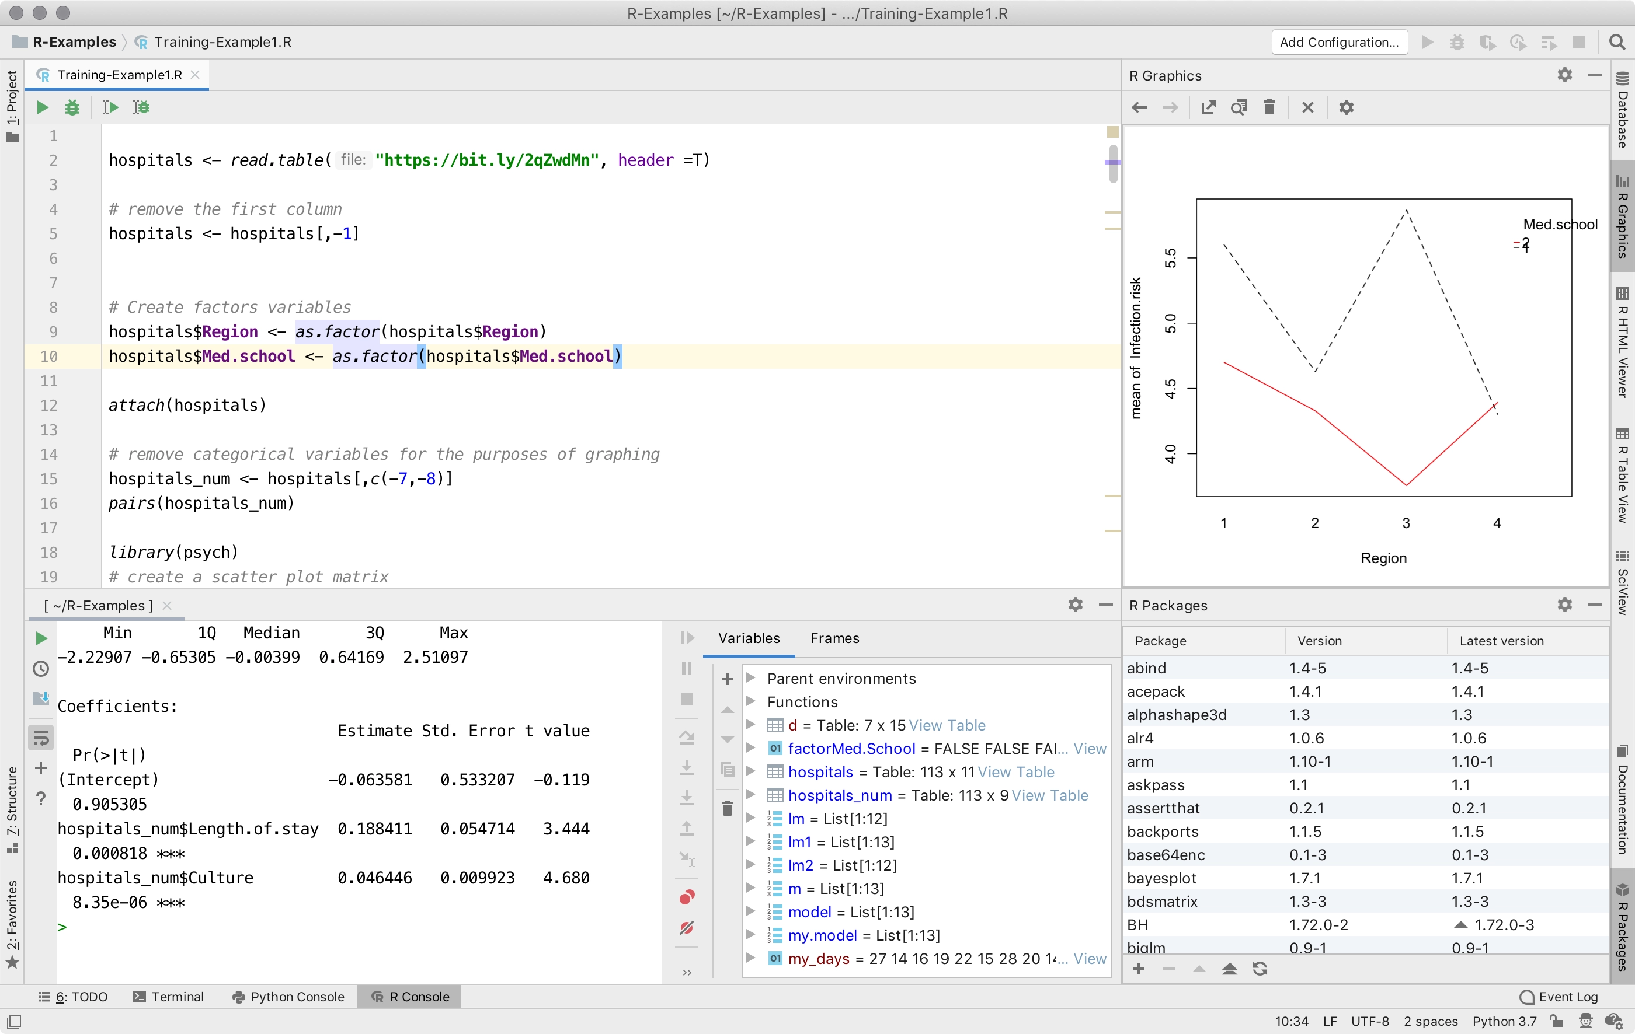The image size is (1635, 1034).
Task: Expand the Functions tree item
Action: 752,701
